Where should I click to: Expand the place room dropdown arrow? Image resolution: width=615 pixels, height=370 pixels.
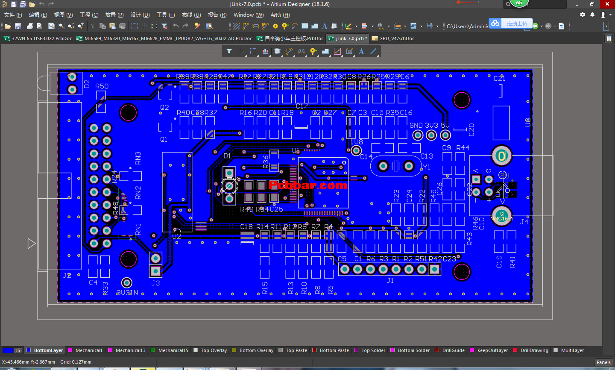pos(421,26)
